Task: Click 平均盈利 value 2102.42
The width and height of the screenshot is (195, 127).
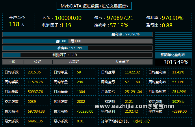Action: coord(131,111)
